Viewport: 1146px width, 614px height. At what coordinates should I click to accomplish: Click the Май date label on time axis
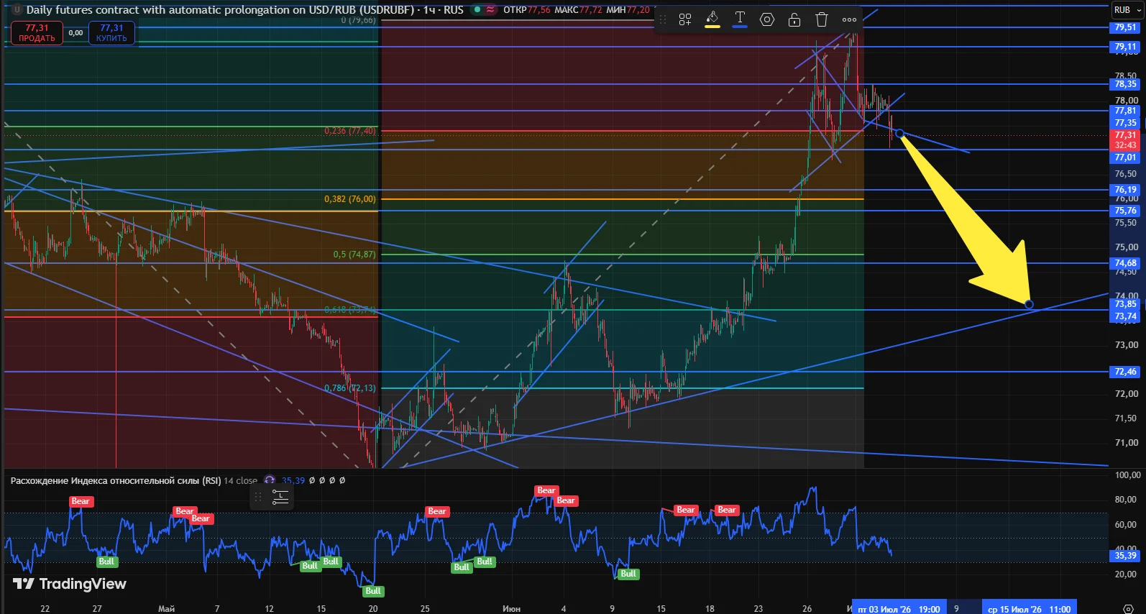(x=166, y=609)
